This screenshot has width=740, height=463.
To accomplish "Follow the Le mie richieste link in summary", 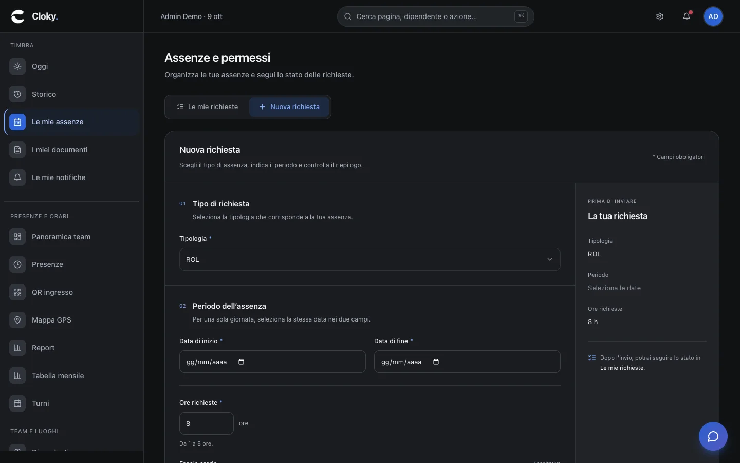I will pyautogui.click(x=622, y=368).
